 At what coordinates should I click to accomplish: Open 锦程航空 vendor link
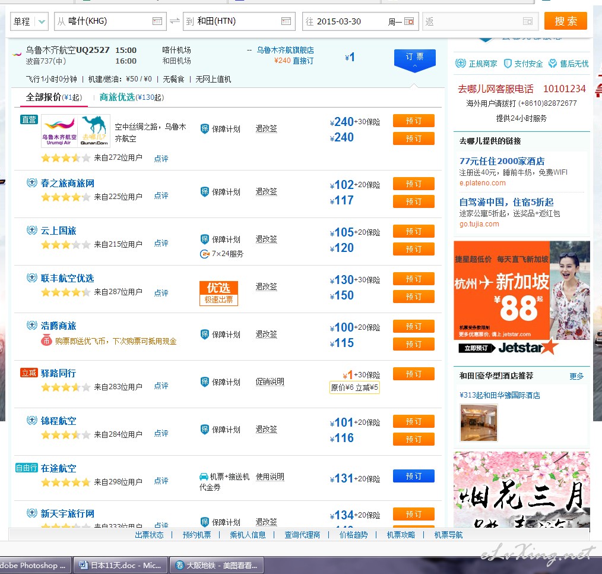click(x=58, y=421)
